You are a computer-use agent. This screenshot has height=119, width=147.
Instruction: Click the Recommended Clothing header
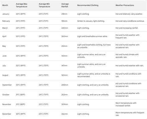[88, 5]
